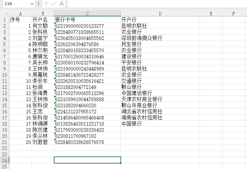Select the 天津农村商业银行 cell
Screen dimensions: 247x169
160,99
